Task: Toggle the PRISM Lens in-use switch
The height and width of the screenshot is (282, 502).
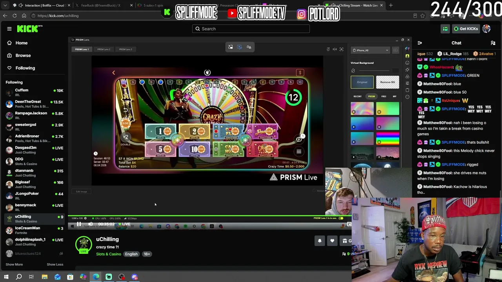Action: tap(341, 218)
